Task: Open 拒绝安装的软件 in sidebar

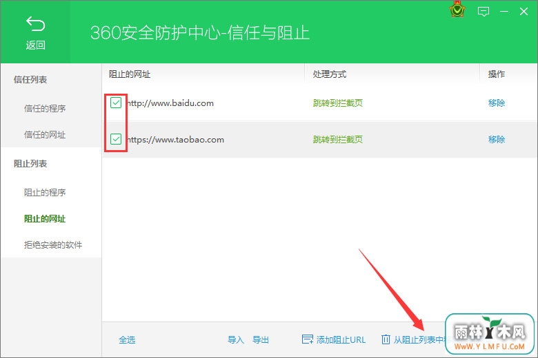Action: tap(53, 244)
